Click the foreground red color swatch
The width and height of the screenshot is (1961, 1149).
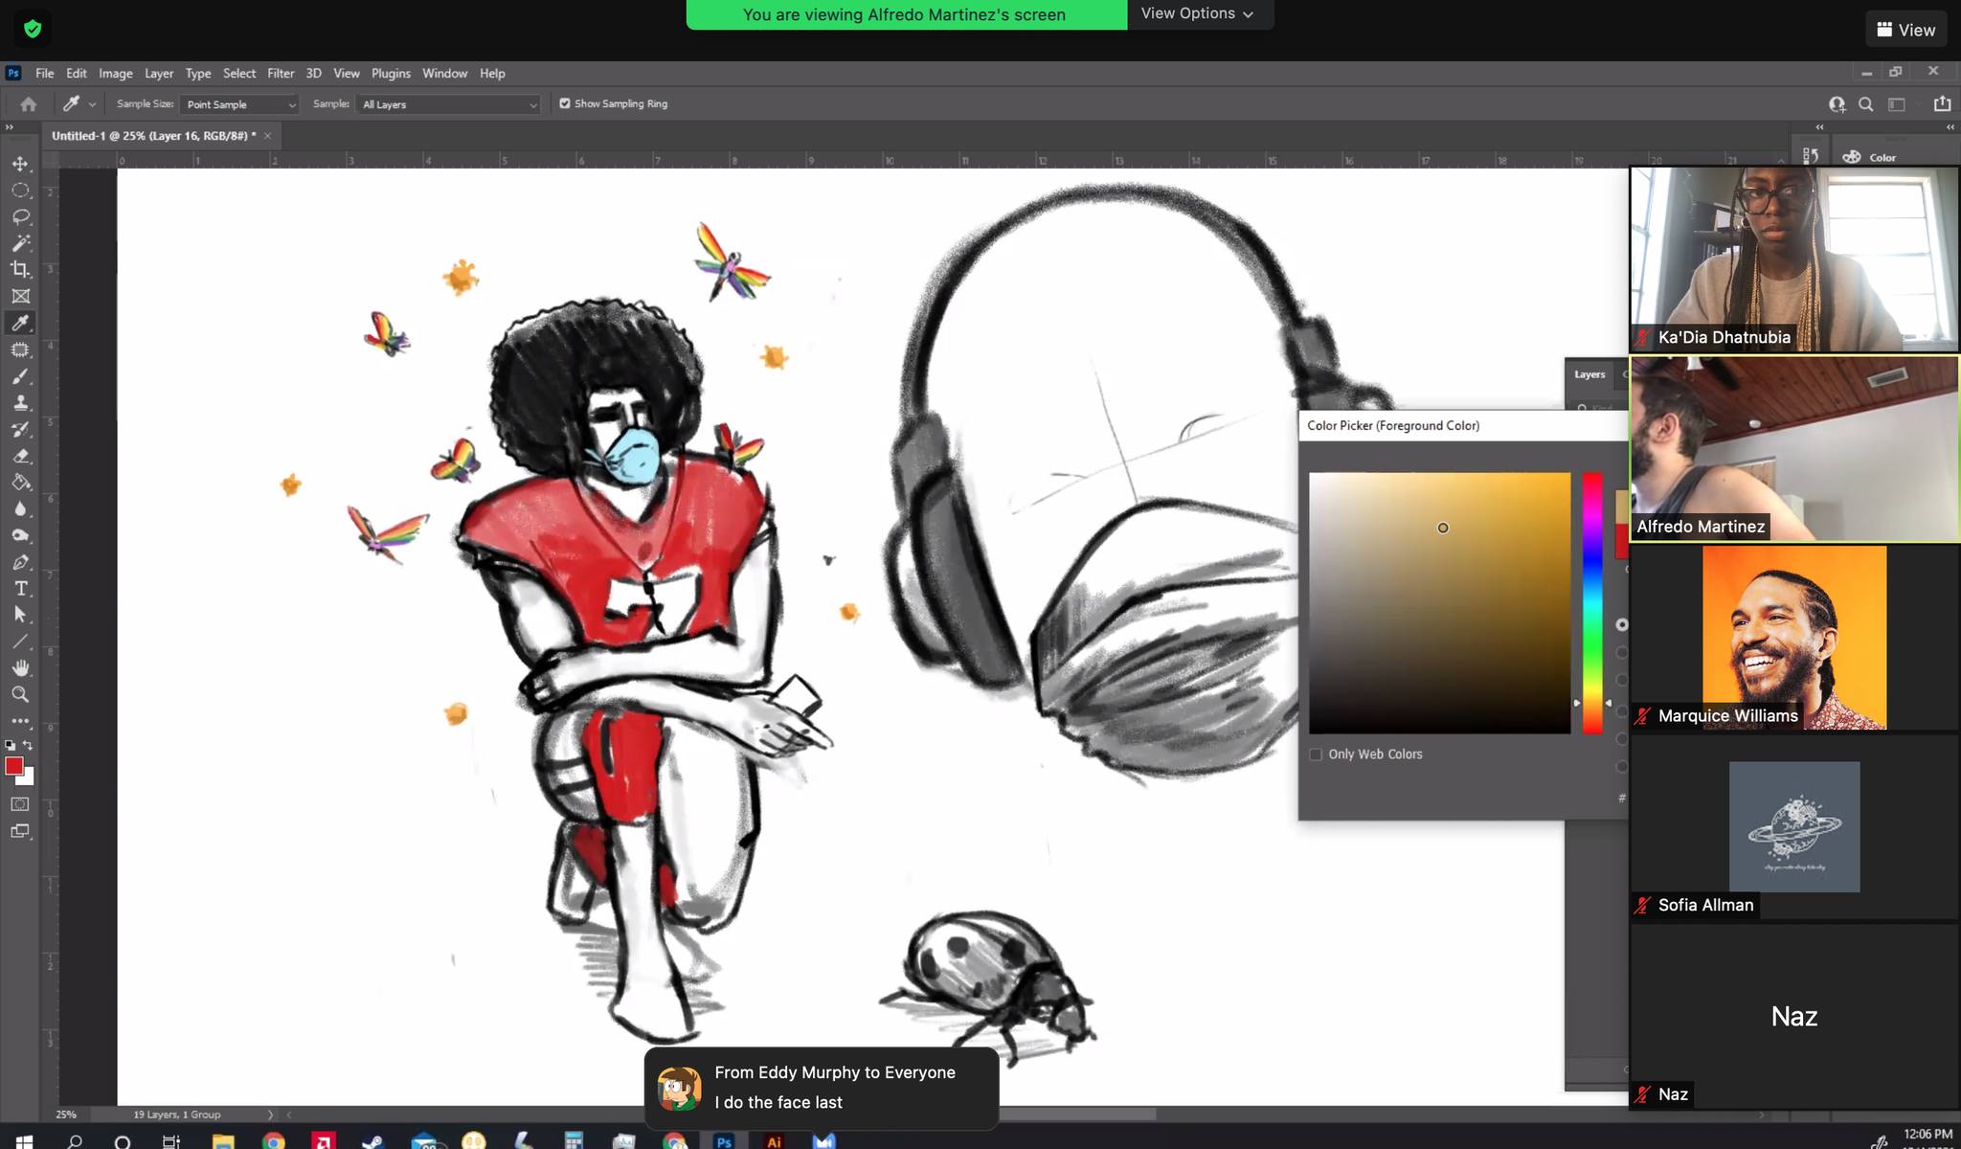12,765
